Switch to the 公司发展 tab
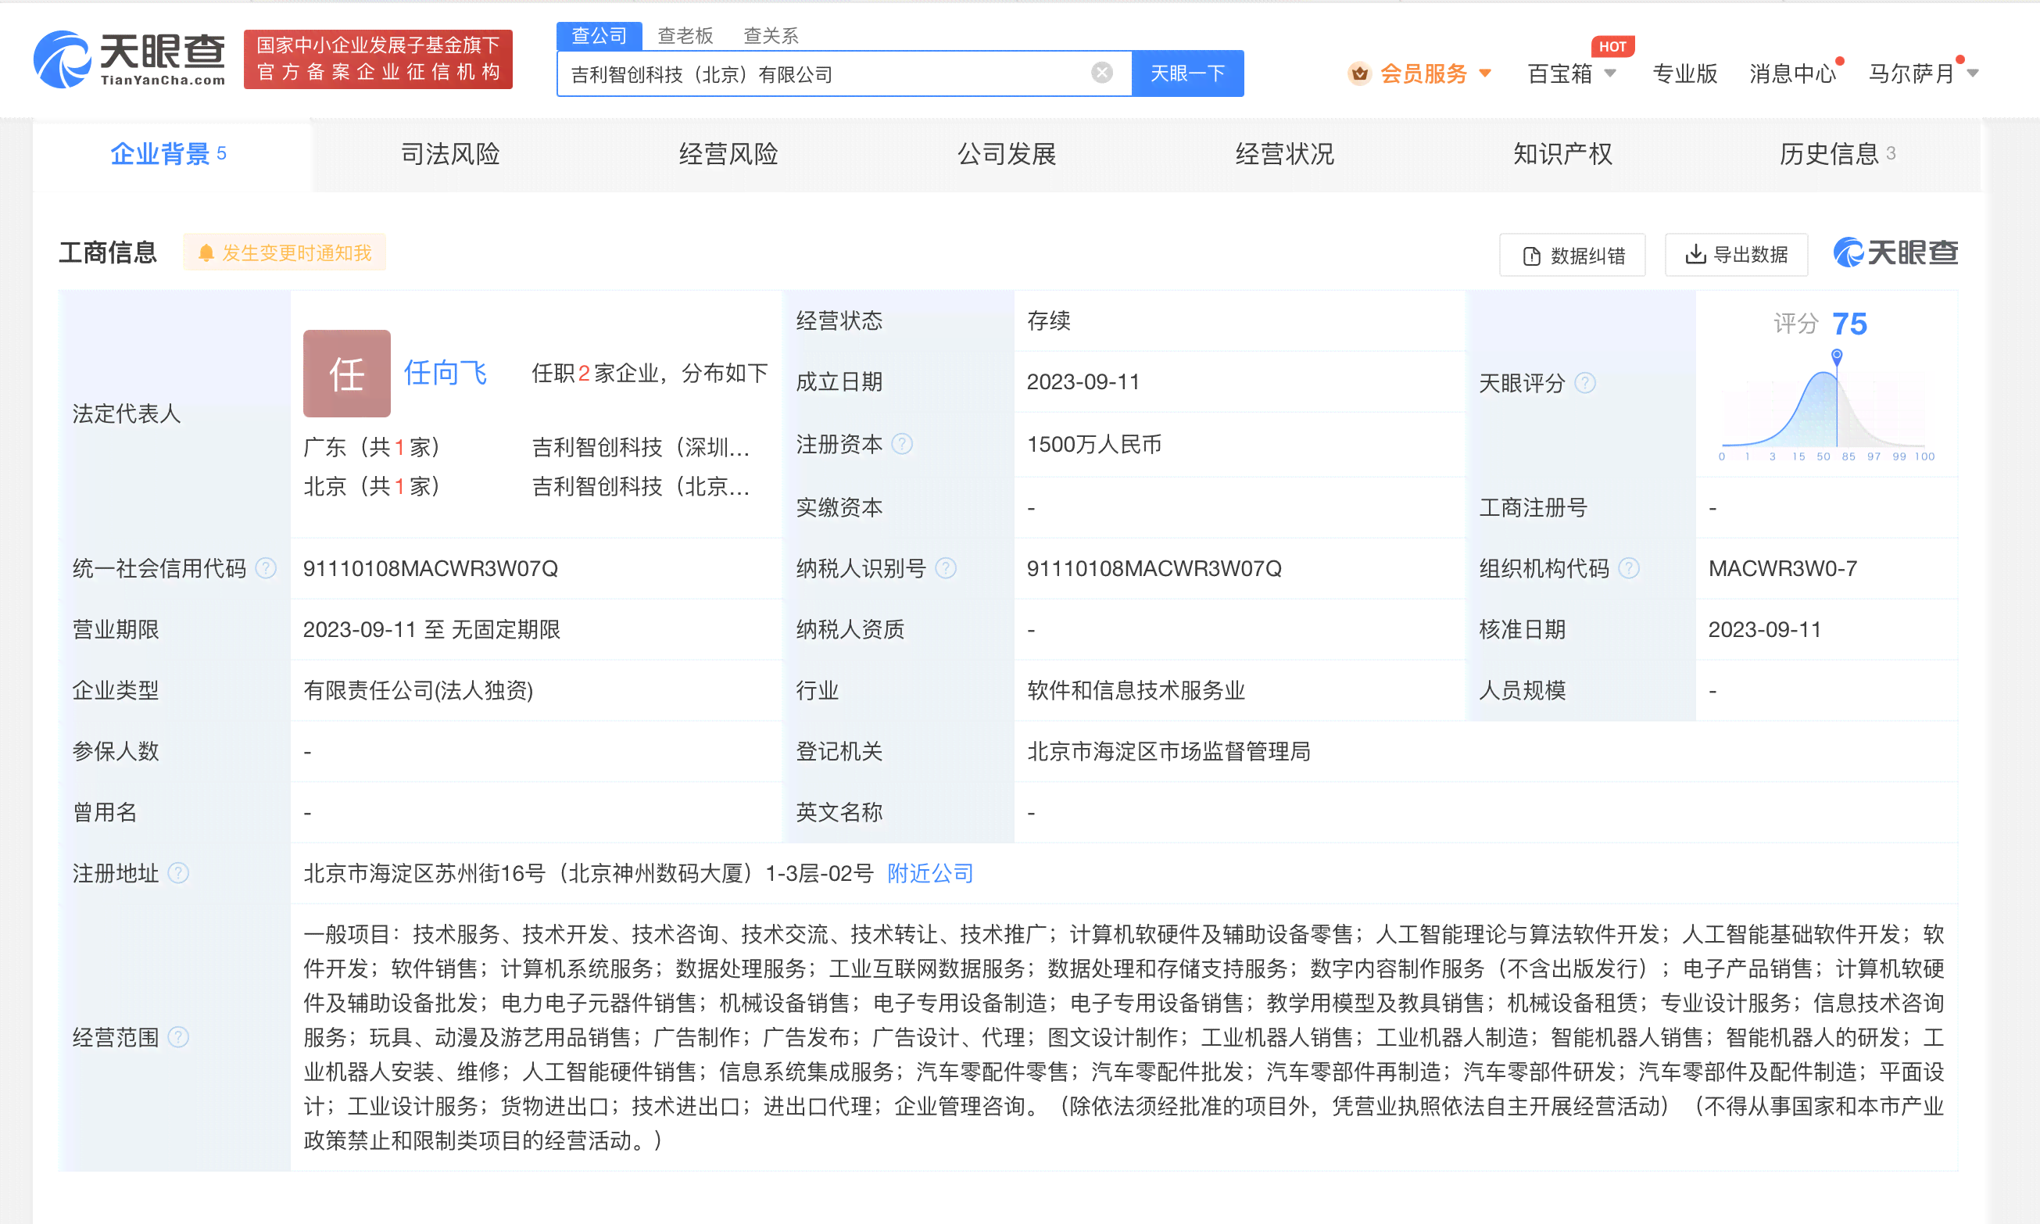Viewport: 2040px width, 1224px height. pyautogui.click(x=1006, y=154)
